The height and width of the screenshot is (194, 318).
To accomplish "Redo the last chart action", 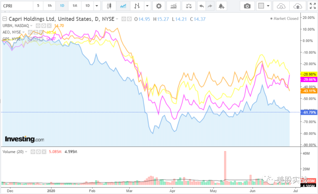I will click(x=210, y=6).
